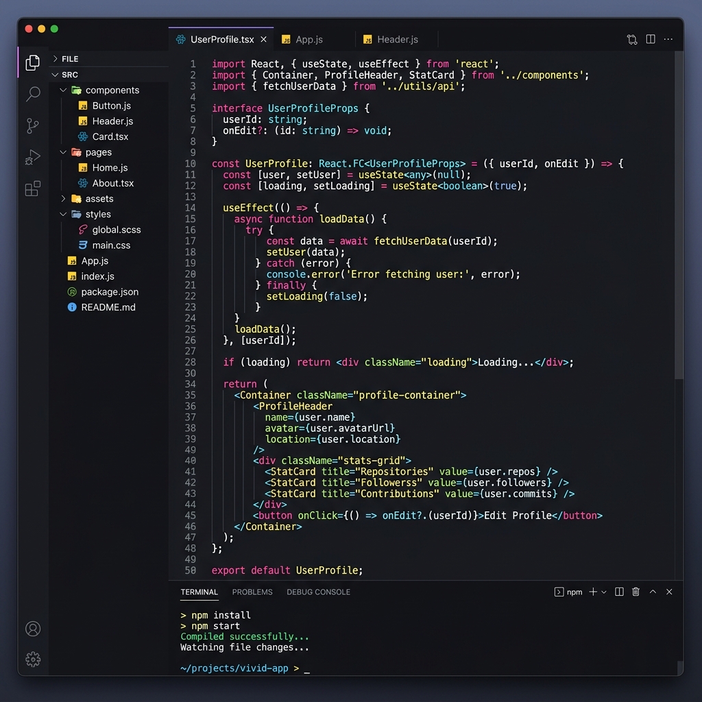Screen dimensions: 702x702
Task: Open index.js in the file tree
Action: 97,276
